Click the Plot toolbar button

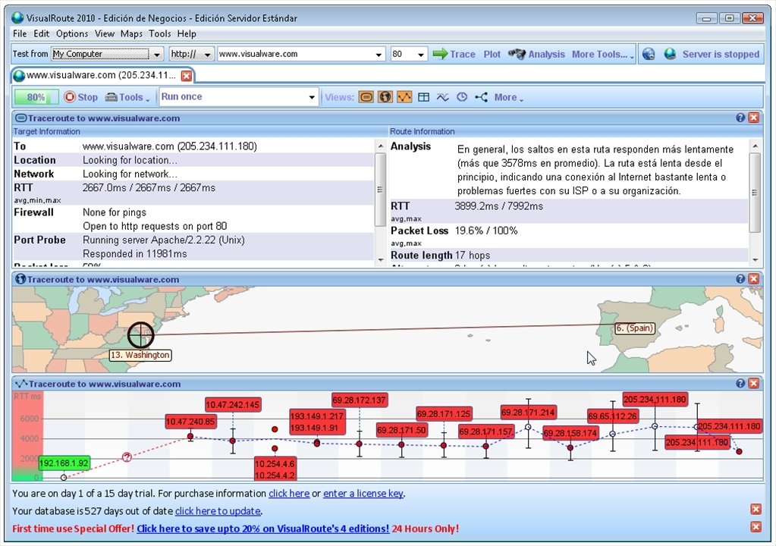(492, 54)
